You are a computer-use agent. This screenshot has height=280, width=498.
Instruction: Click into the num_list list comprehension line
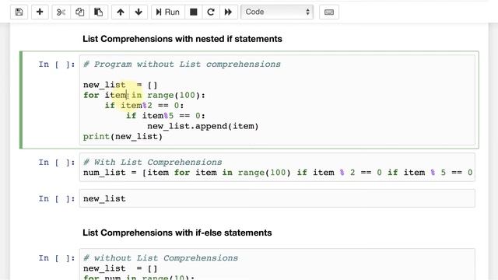pos(278,173)
